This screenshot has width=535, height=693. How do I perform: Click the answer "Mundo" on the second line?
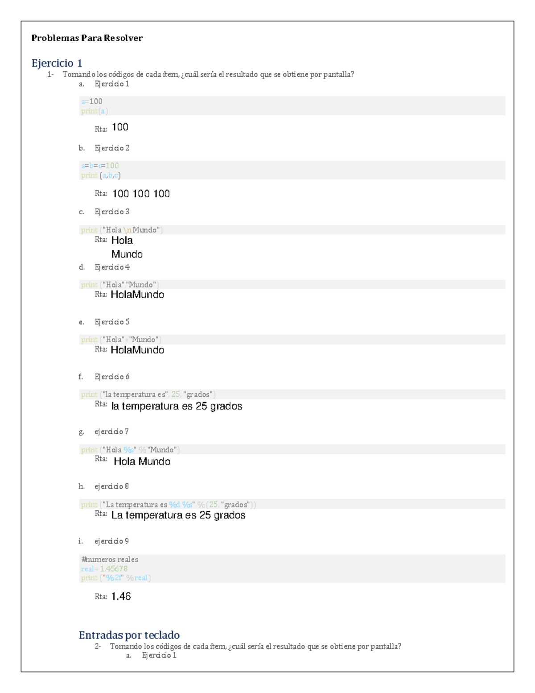[127, 254]
